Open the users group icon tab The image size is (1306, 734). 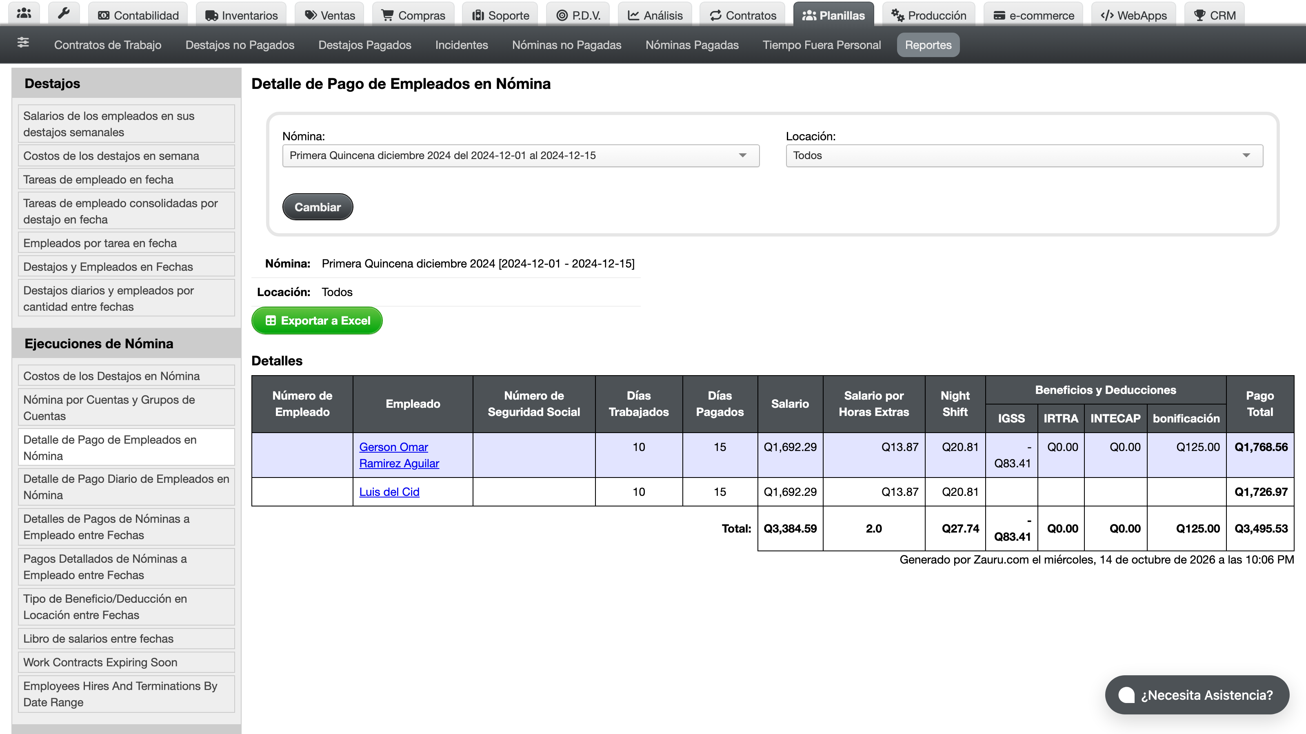(x=24, y=14)
